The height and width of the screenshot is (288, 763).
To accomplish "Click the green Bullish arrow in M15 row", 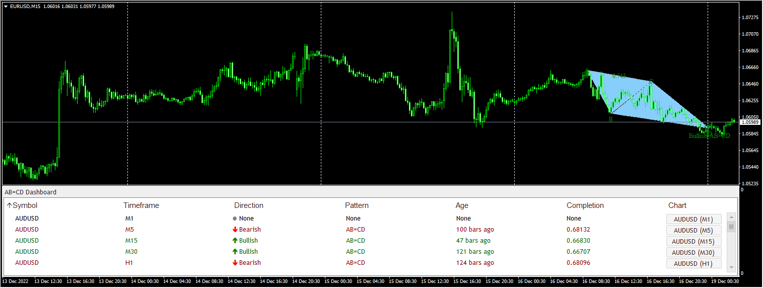I will pos(235,241).
